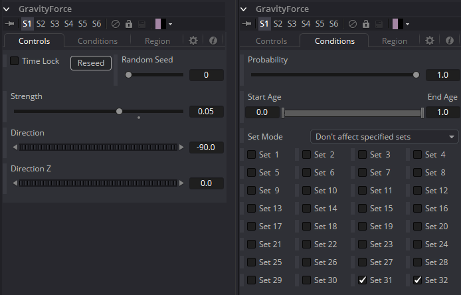Image resolution: width=461 pixels, height=295 pixels.
Task: Select version S6 in left panel
Action: (x=97, y=24)
